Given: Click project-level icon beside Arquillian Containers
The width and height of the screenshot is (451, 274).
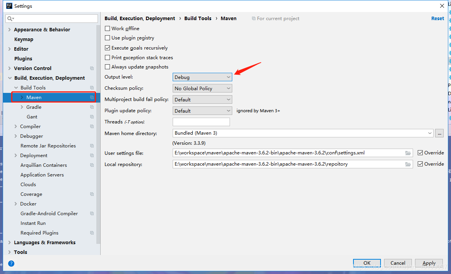Looking at the screenshot, I should pos(92,165).
